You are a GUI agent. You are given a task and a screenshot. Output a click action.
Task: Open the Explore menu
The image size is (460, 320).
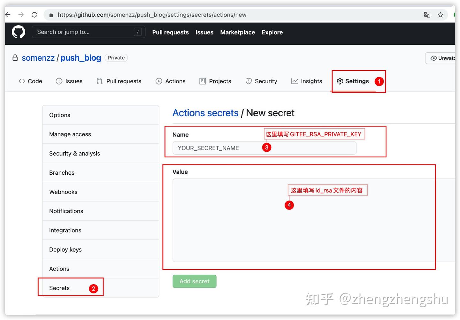click(x=272, y=32)
